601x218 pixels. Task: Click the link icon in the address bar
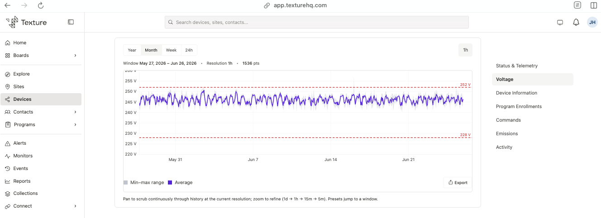[x=267, y=5]
